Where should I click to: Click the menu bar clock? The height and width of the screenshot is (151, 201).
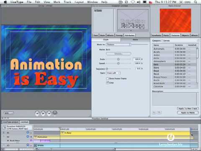[x=165, y=2]
